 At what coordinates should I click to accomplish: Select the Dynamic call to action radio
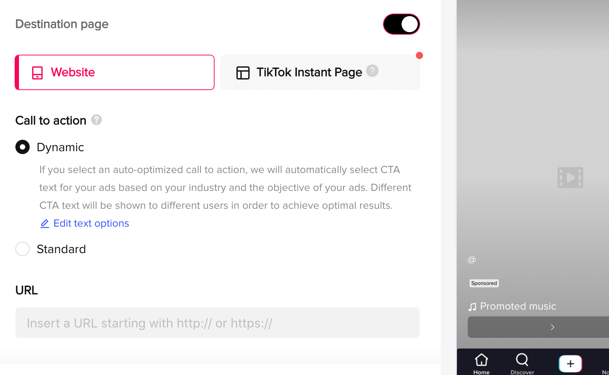click(x=23, y=147)
